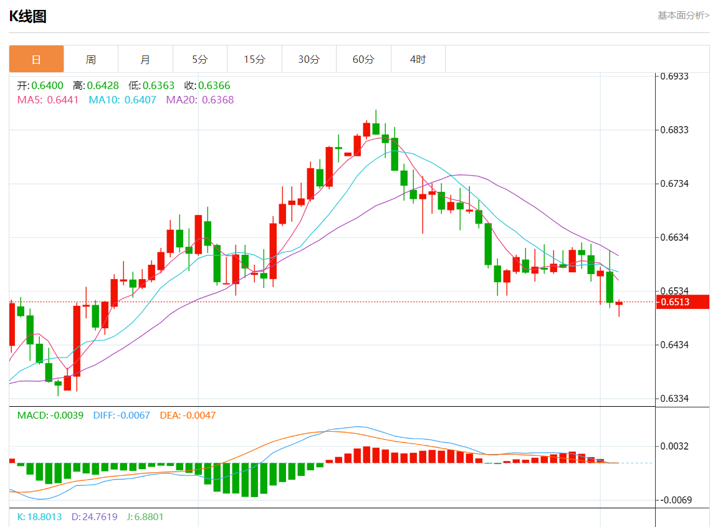Select the 15分 interval tab
This screenshot has height=527, width=728.
[254, 59]
